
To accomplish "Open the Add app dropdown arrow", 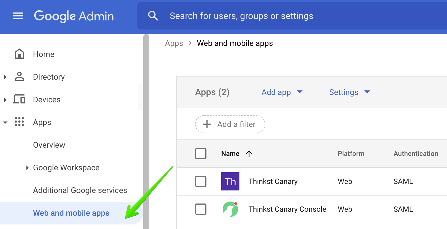I will pyautogui.click(x=300, y=92).
